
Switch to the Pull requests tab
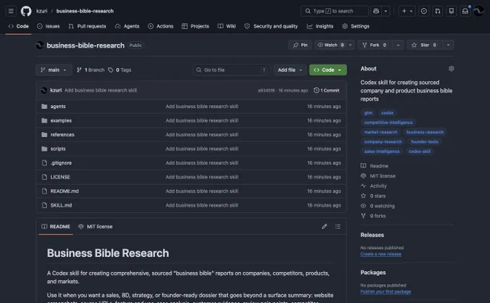[x=87, y=26]
